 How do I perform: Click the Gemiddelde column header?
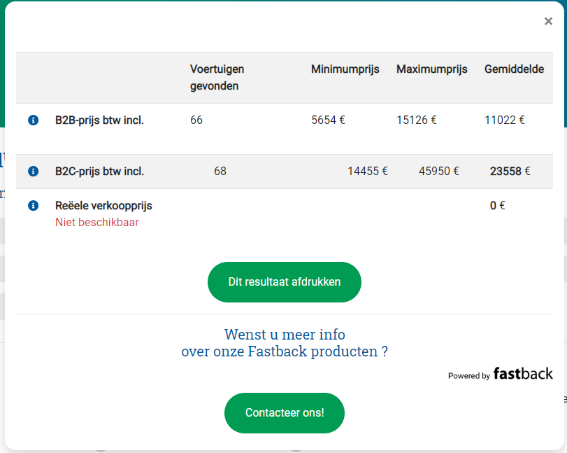(514, 69)
